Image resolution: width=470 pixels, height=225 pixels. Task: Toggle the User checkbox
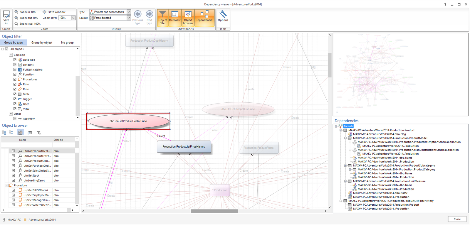coord(15,104)
